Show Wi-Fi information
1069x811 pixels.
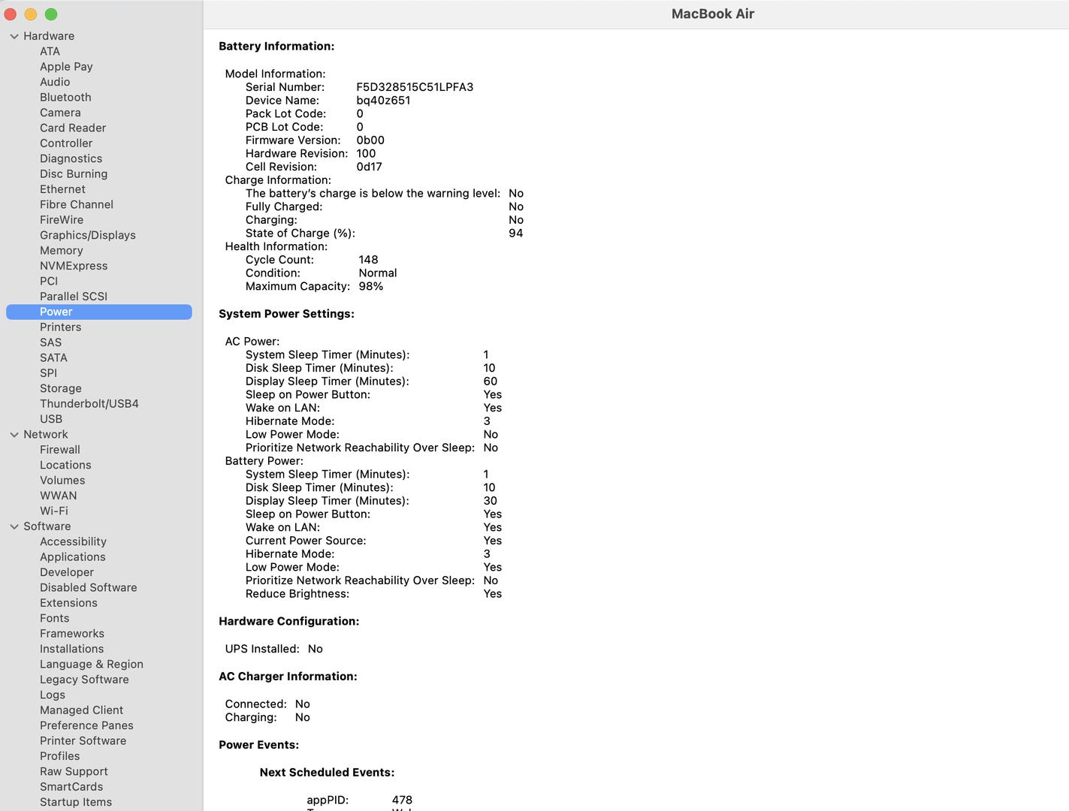pyautogui.click(x=54, y=511)
